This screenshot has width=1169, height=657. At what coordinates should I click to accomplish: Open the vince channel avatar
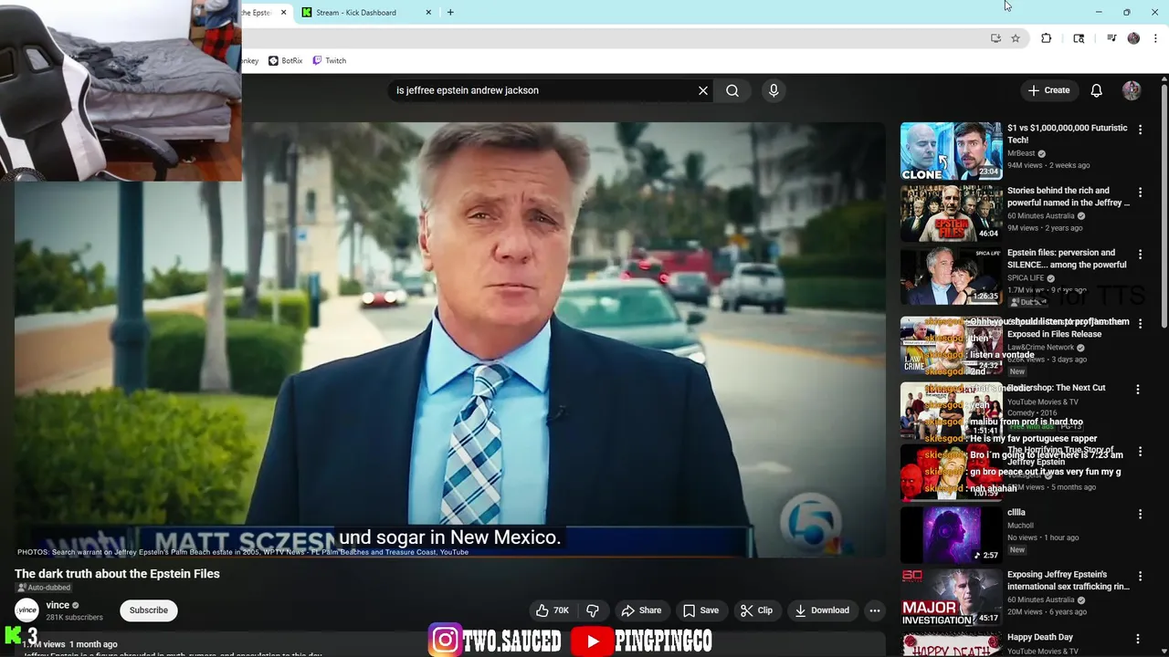coord(26,610)
